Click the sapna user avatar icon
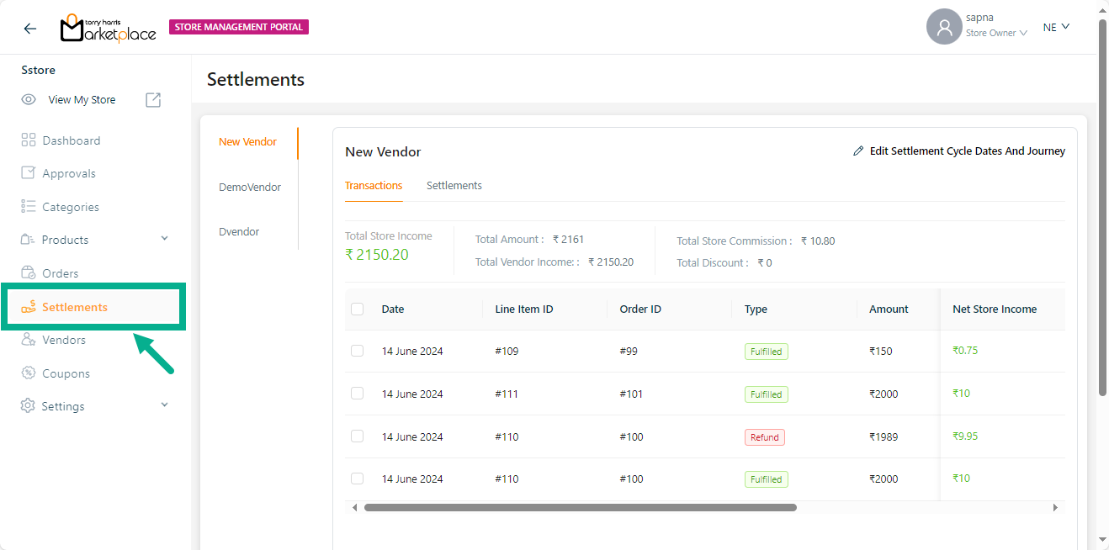Image resolution: width=1109 pixels, height=550 pixels. (x=944, y=27)
